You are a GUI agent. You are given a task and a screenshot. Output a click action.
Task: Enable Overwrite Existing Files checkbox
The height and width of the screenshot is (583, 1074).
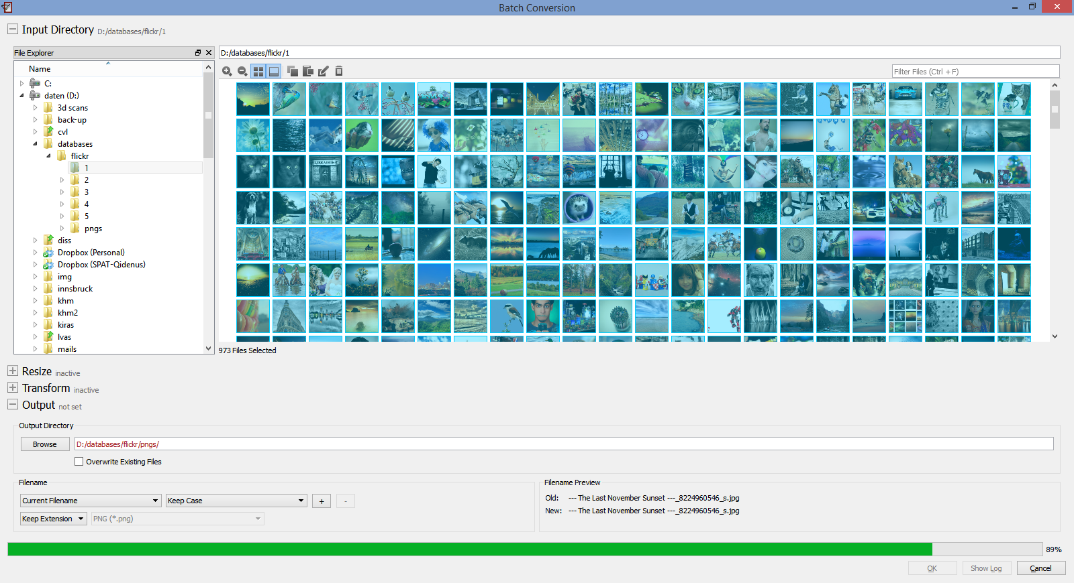pyautogui.click(x=79, y=462)
